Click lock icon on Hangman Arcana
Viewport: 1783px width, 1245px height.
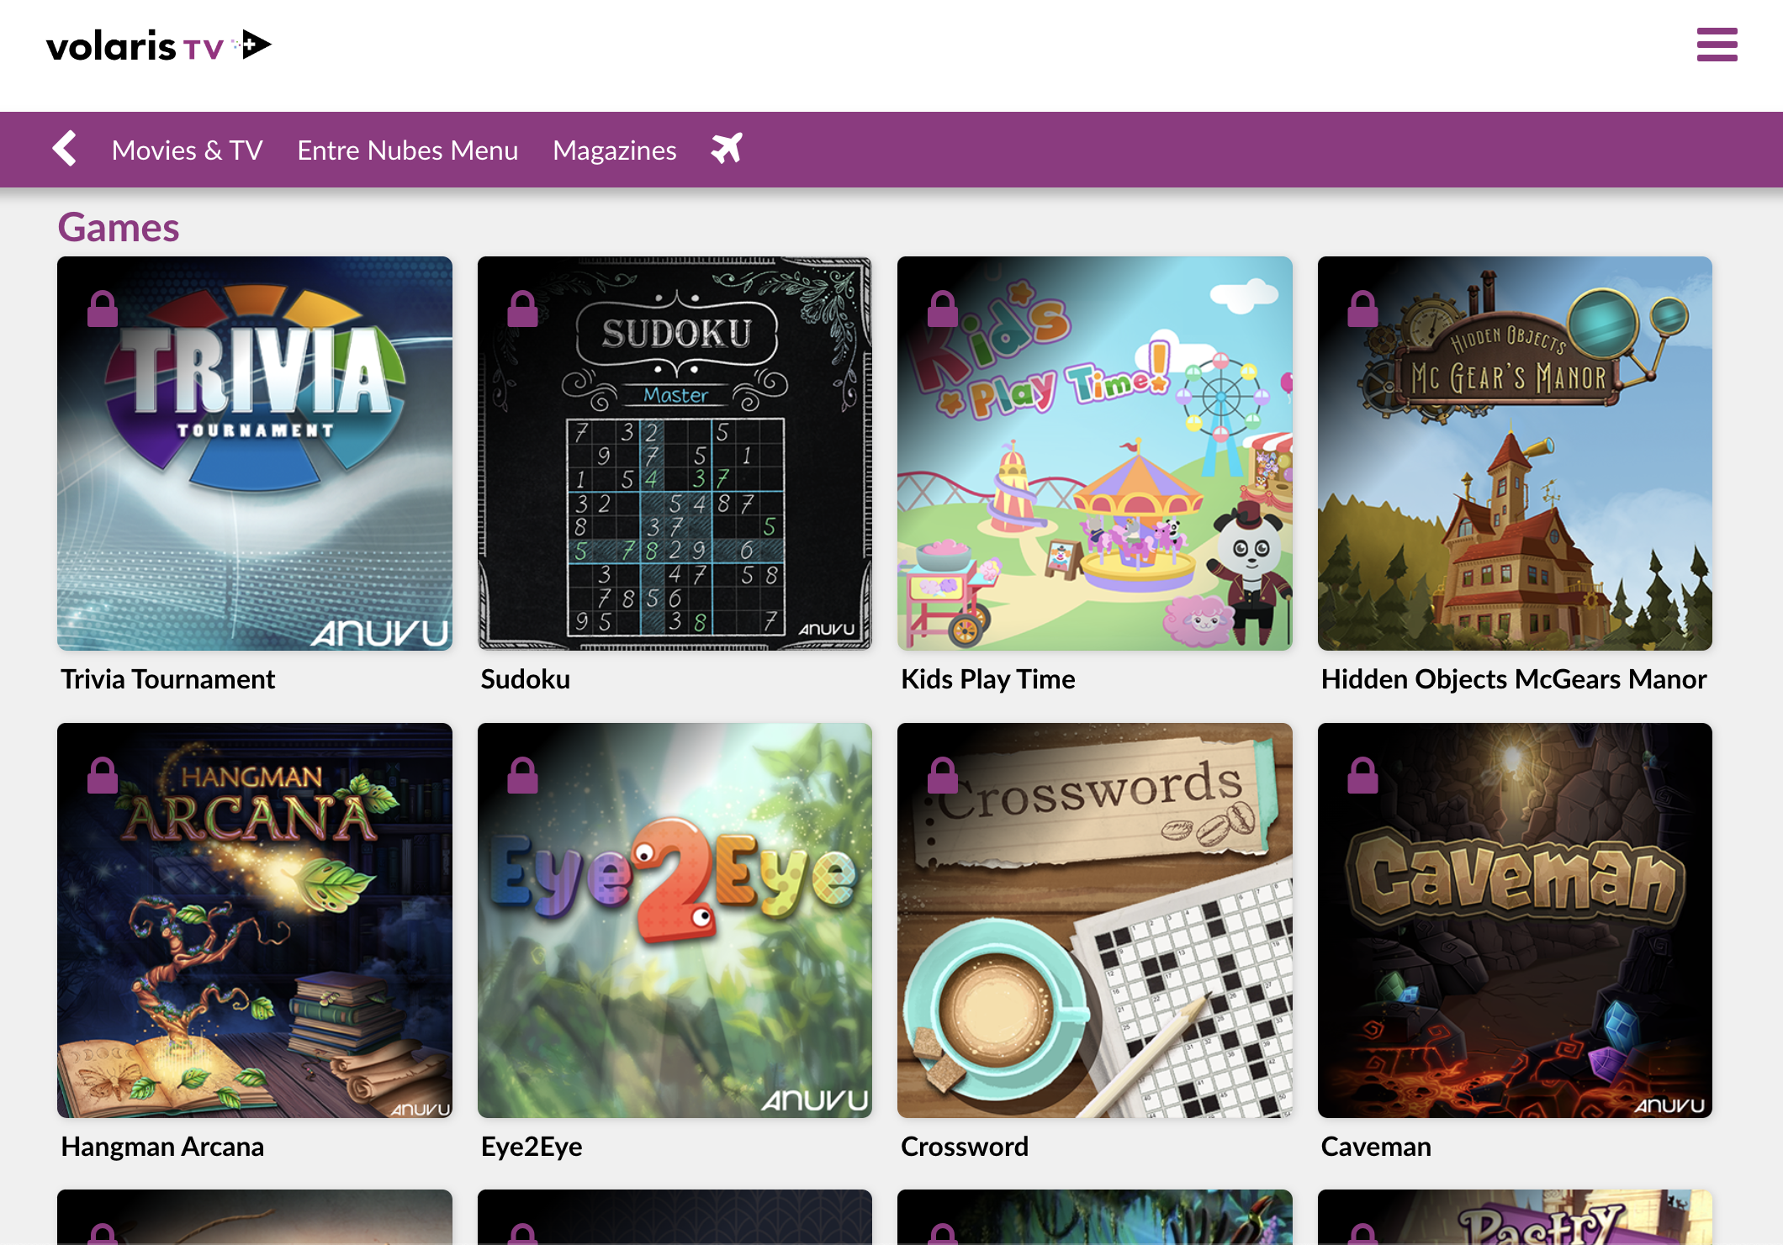point(103,775)
